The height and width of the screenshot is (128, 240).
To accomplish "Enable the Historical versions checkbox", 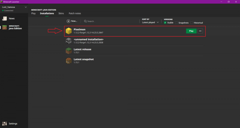I will coord(191,23).
